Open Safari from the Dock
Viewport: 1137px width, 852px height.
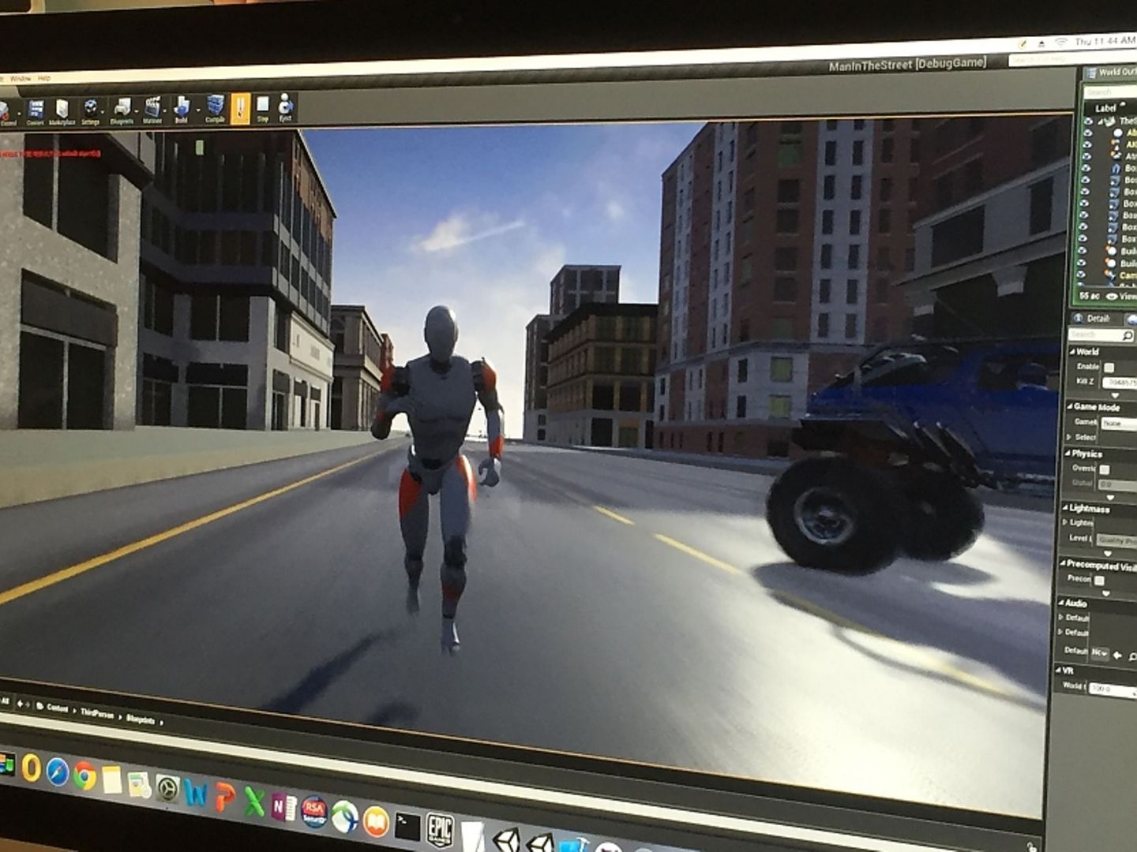(58, 772)
